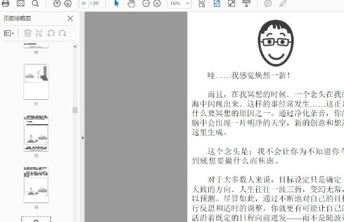Click the thumbnail panel scrollbar thumb

[x=75, y=110]
